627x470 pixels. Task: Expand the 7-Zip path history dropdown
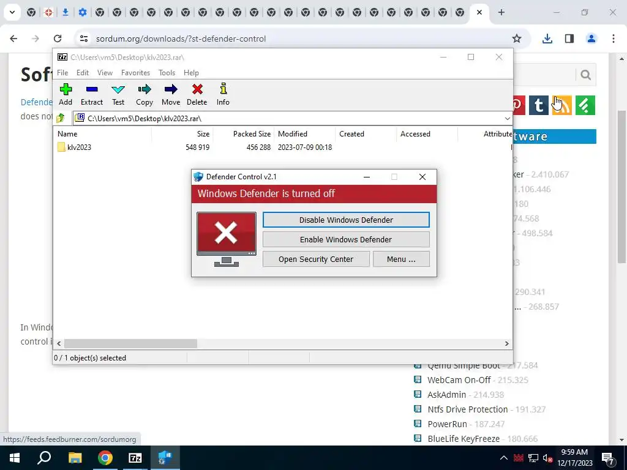click(507, 119)
